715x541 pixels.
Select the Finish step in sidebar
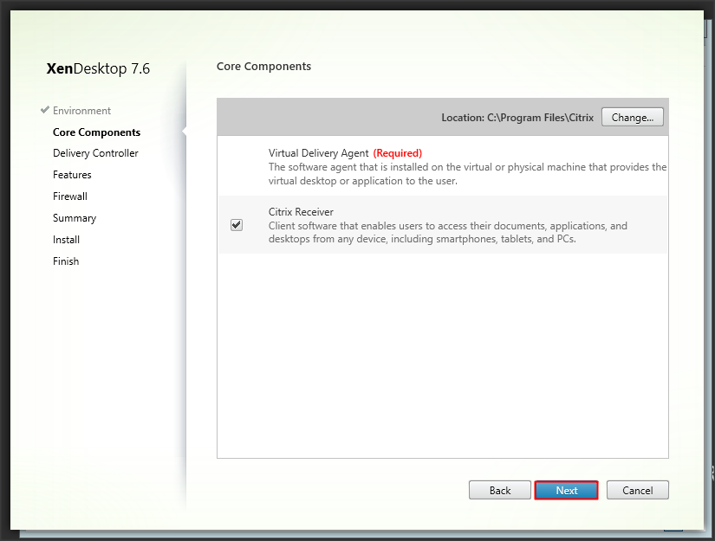coord(66,261)
